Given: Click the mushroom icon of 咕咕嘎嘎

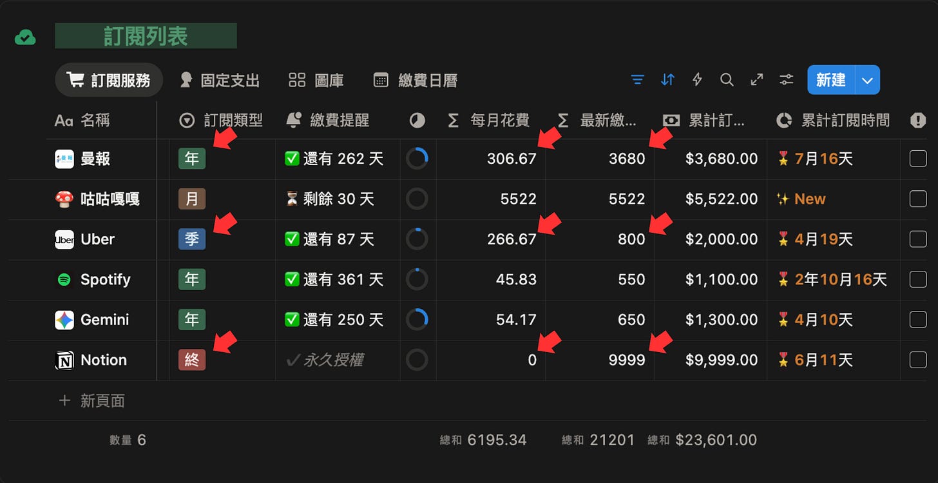Looking at the screenshot, I should click(64, 199).
